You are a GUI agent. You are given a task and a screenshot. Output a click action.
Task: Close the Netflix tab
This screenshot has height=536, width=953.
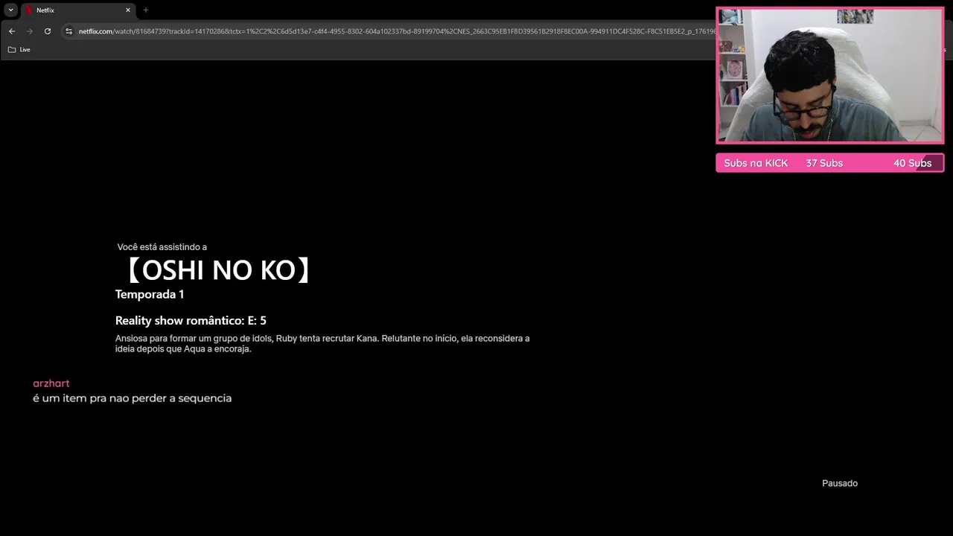point(128,10)
